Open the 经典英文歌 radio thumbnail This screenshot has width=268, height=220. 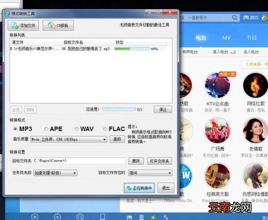point(218,176)
